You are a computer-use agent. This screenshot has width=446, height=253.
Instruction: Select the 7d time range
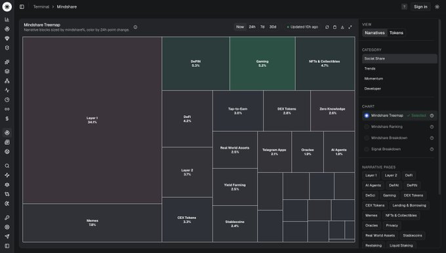(262, 27)
